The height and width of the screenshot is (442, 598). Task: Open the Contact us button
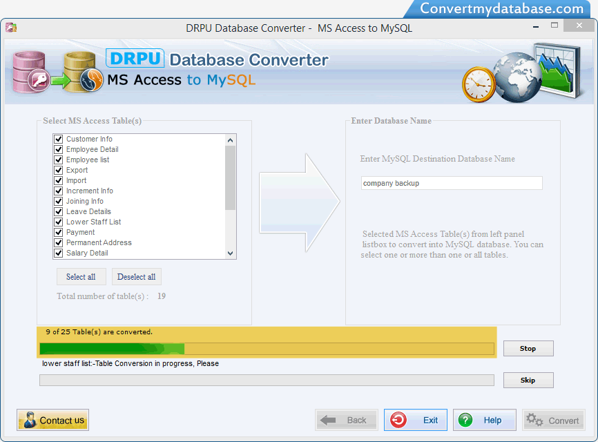tap(53, 420)
